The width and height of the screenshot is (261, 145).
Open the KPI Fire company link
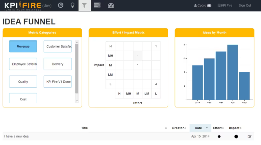tap(225, 6)
